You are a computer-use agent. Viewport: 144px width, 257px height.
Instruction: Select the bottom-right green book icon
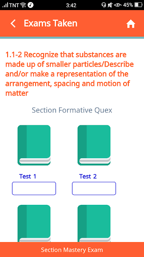point(94,223)
